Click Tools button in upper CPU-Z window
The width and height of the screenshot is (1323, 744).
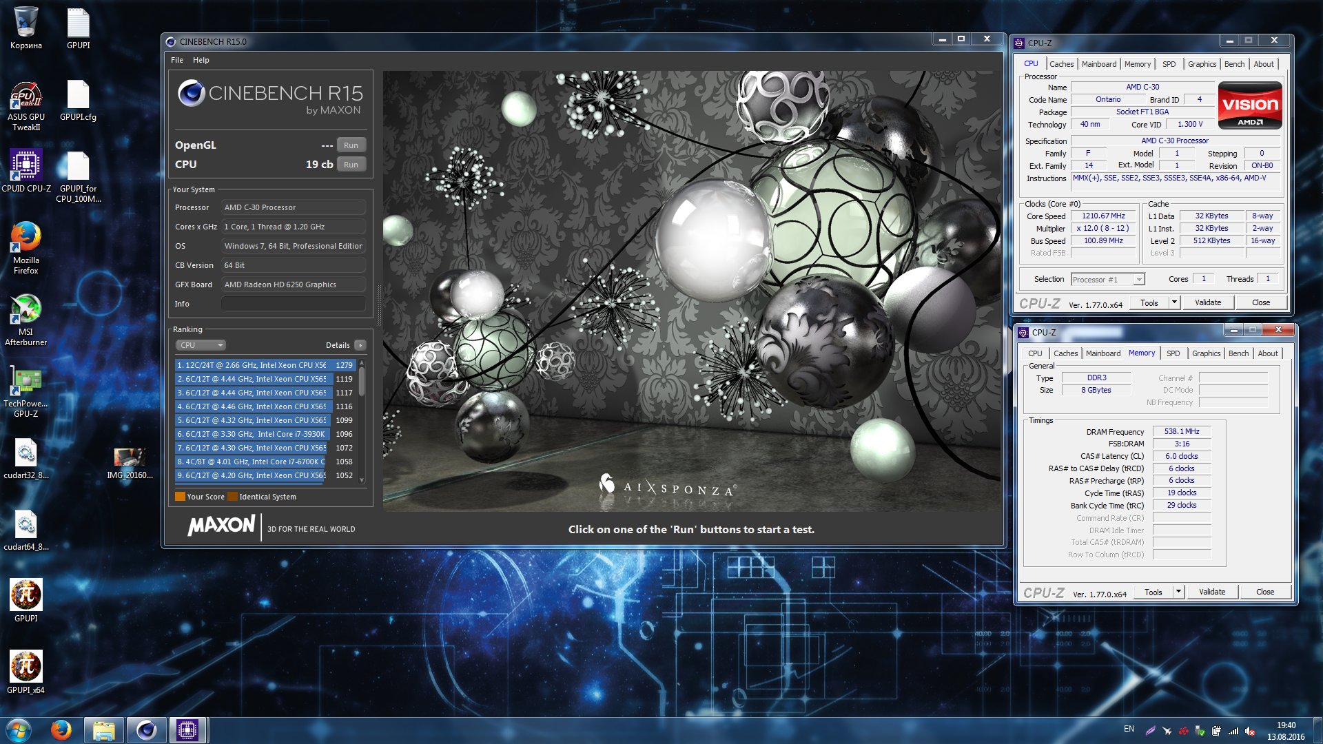(x=1149, y=302)
